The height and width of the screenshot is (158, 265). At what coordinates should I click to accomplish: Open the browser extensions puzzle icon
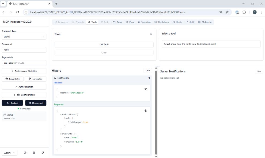tap(244, 12)
